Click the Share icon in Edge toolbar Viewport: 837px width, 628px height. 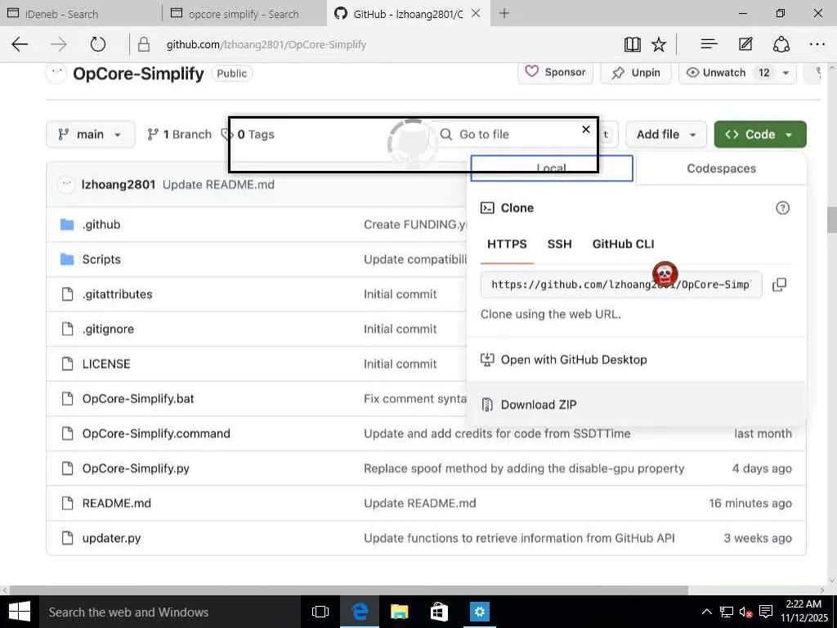[781, 44]
